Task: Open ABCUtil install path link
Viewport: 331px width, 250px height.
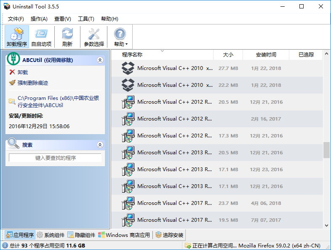Action: click(x=58, y=102)
